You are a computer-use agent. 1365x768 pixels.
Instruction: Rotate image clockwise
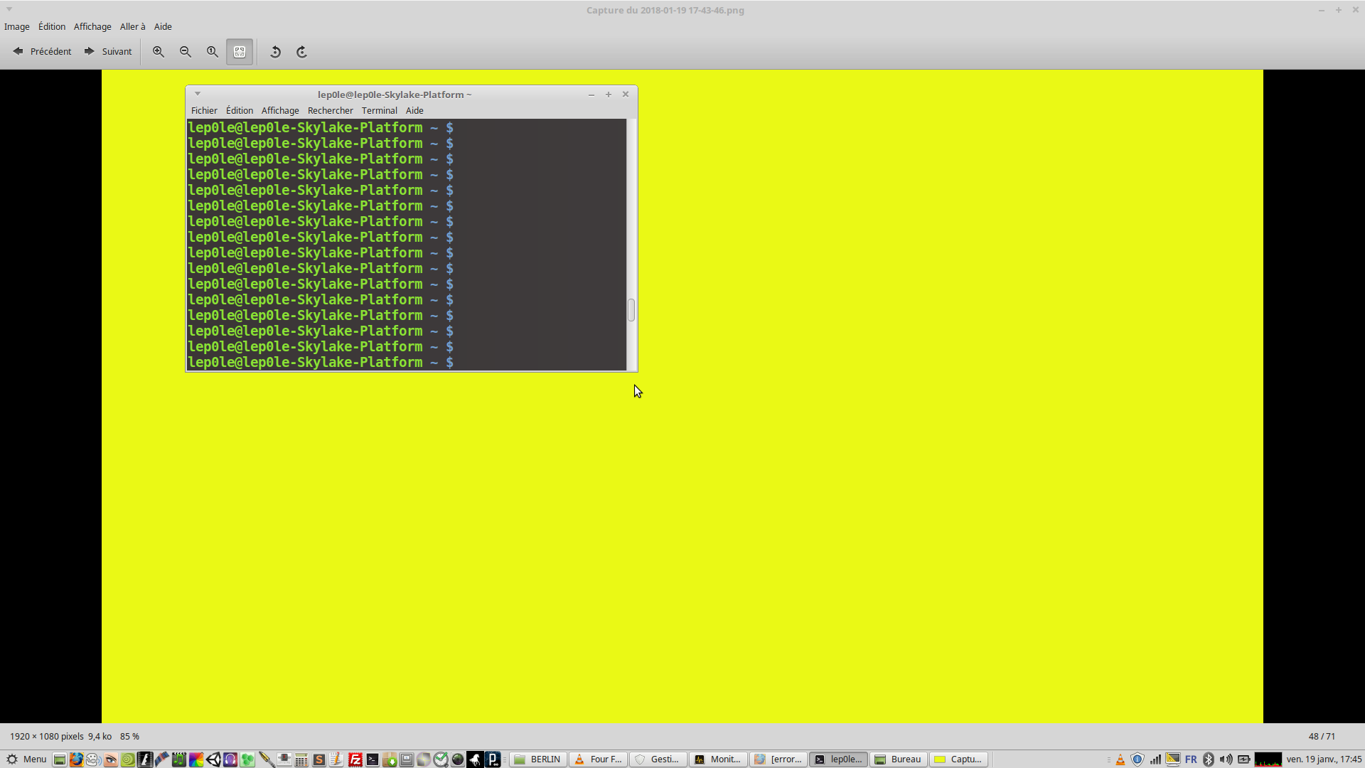pos(301,52)
